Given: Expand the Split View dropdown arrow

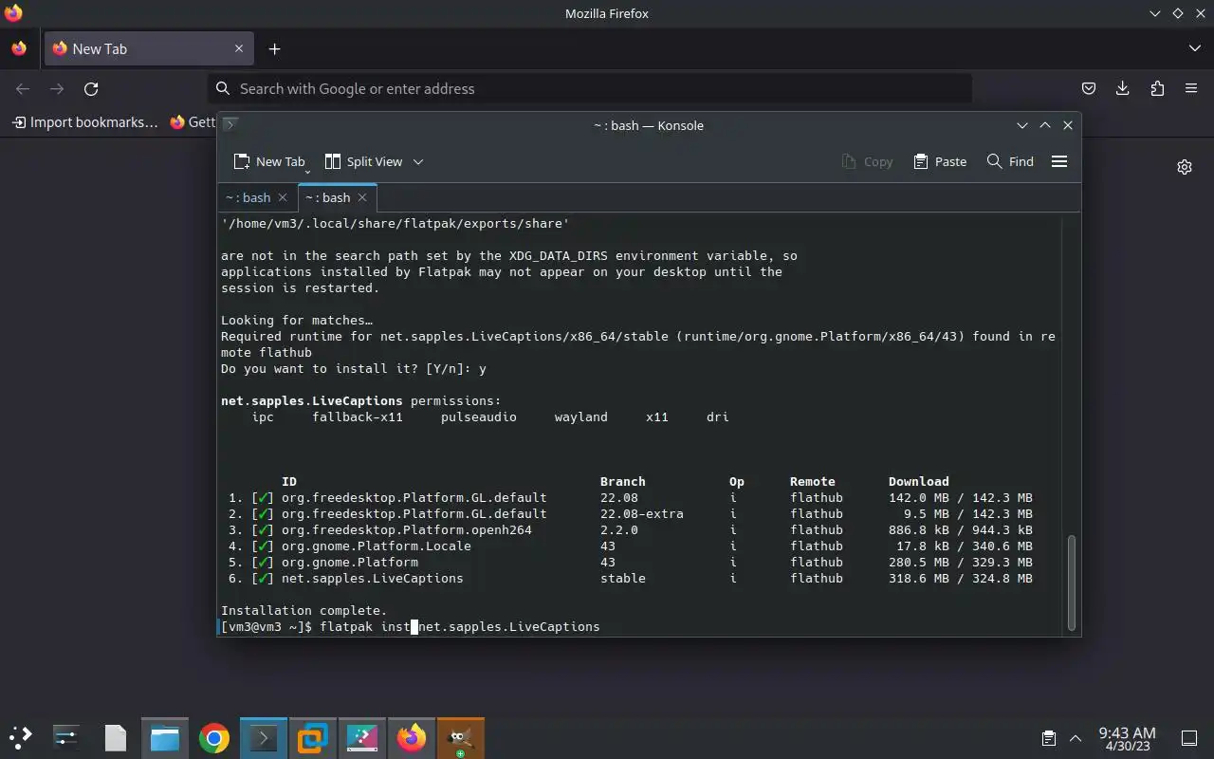Looking at the screenshot, I should pyautogui.click(x=418, y=161).
